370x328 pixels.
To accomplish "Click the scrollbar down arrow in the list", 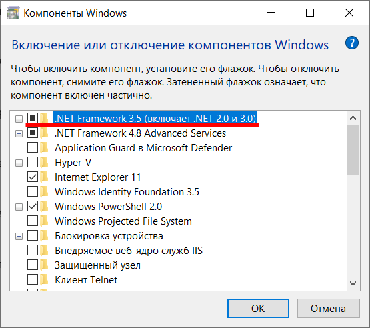I will pos(353,283).
